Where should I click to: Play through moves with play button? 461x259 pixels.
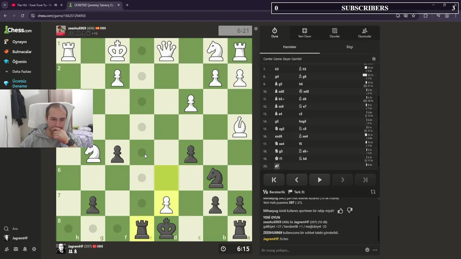coord(319,180)
